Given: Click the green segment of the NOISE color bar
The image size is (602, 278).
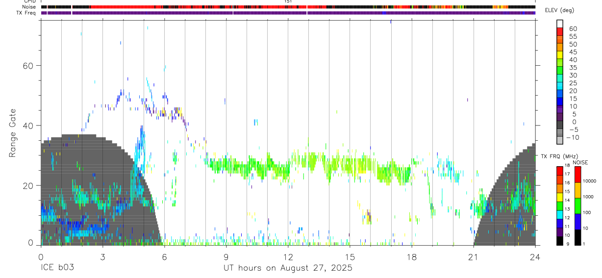Looking at the screenshot, I should pos(578,205).
